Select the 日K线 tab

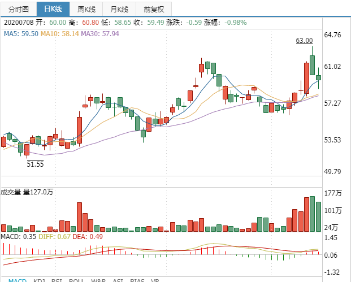53,9
